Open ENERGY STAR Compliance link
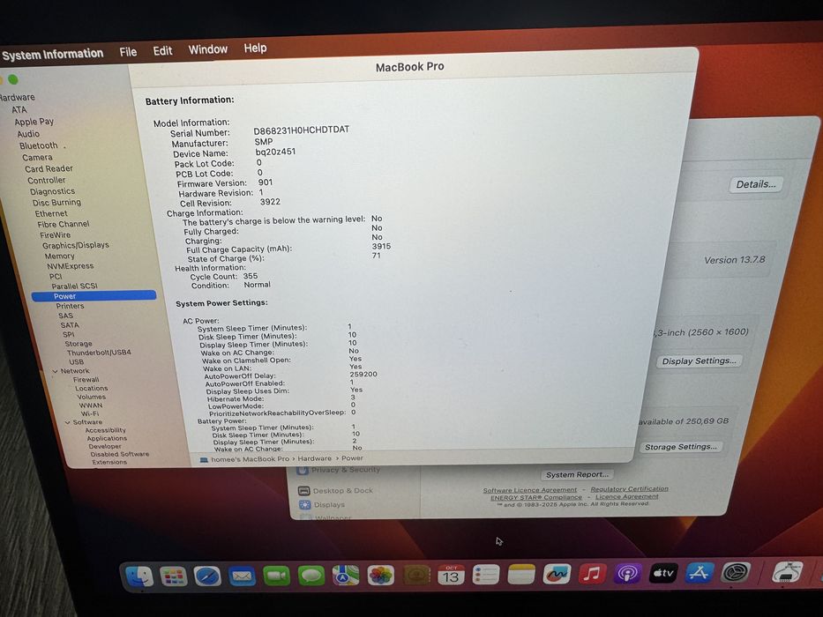Viewport: 823px width, 617px height. [x=536, y=497]
